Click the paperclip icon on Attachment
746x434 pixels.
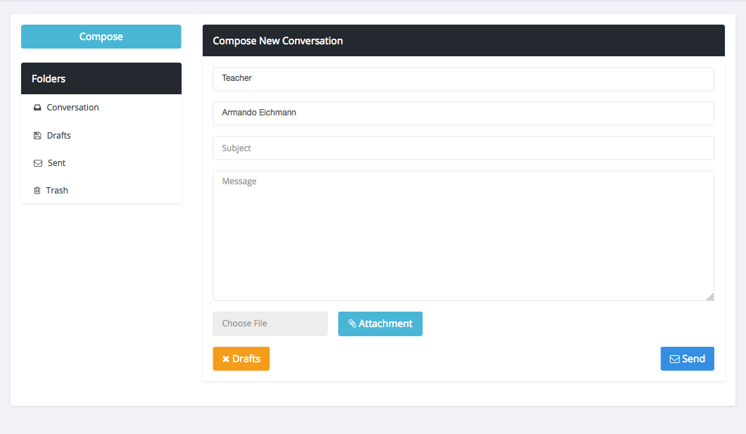(x=352, y=324)
